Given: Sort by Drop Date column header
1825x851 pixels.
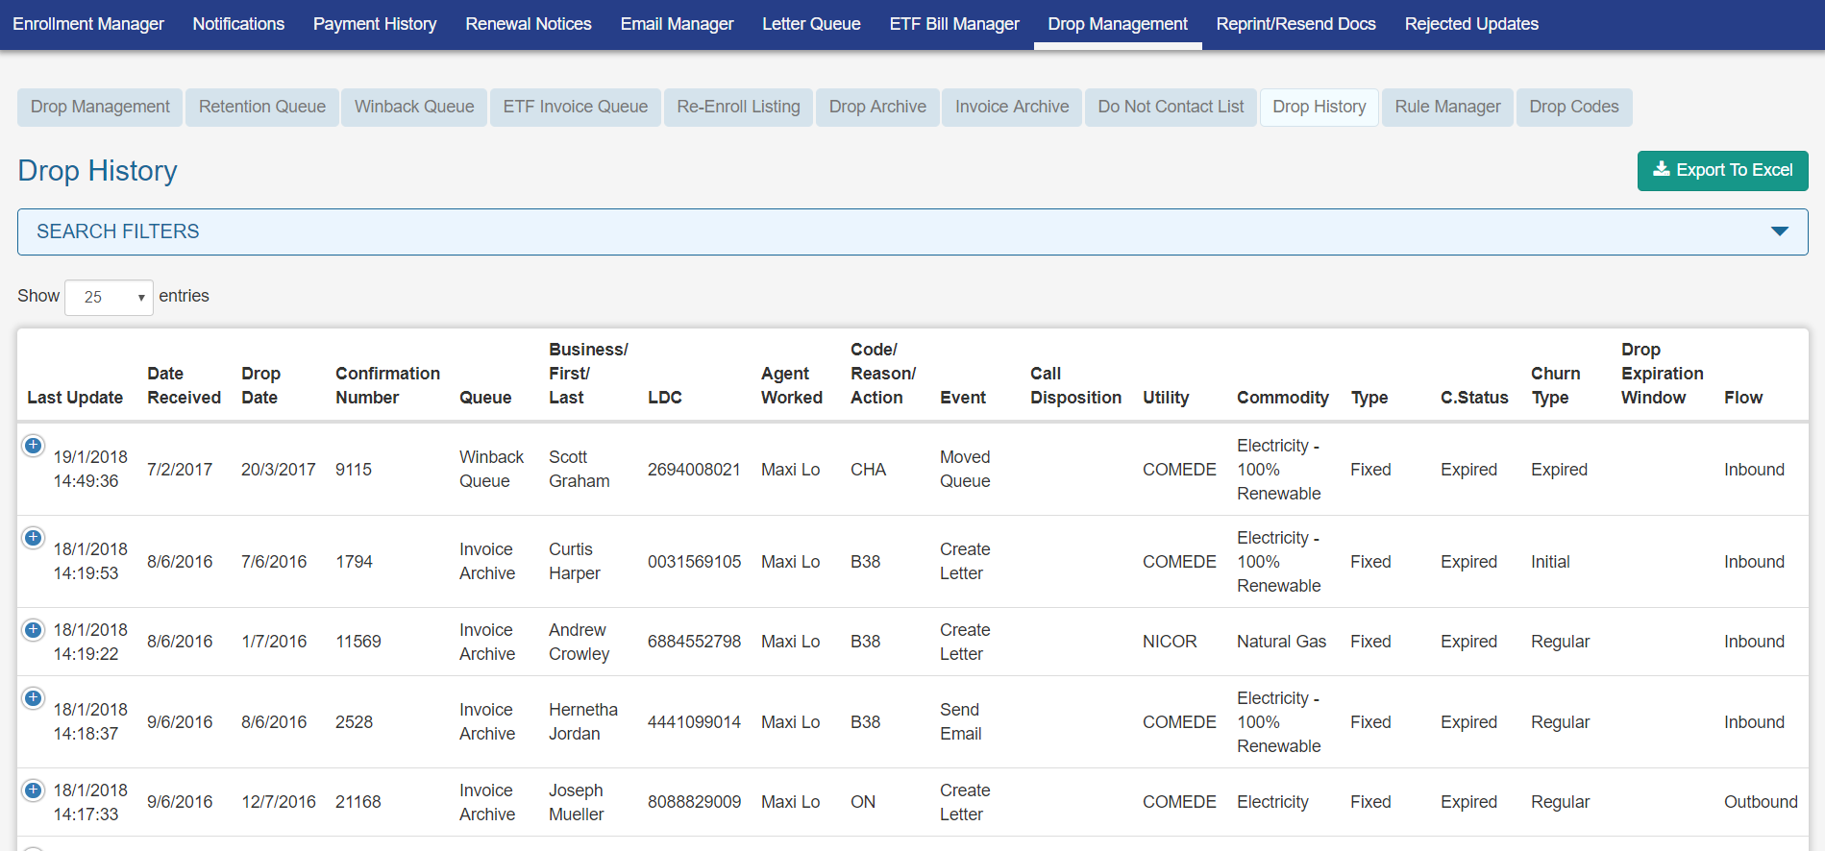Looking at the screenshot, I should click(x=260, y=385).
